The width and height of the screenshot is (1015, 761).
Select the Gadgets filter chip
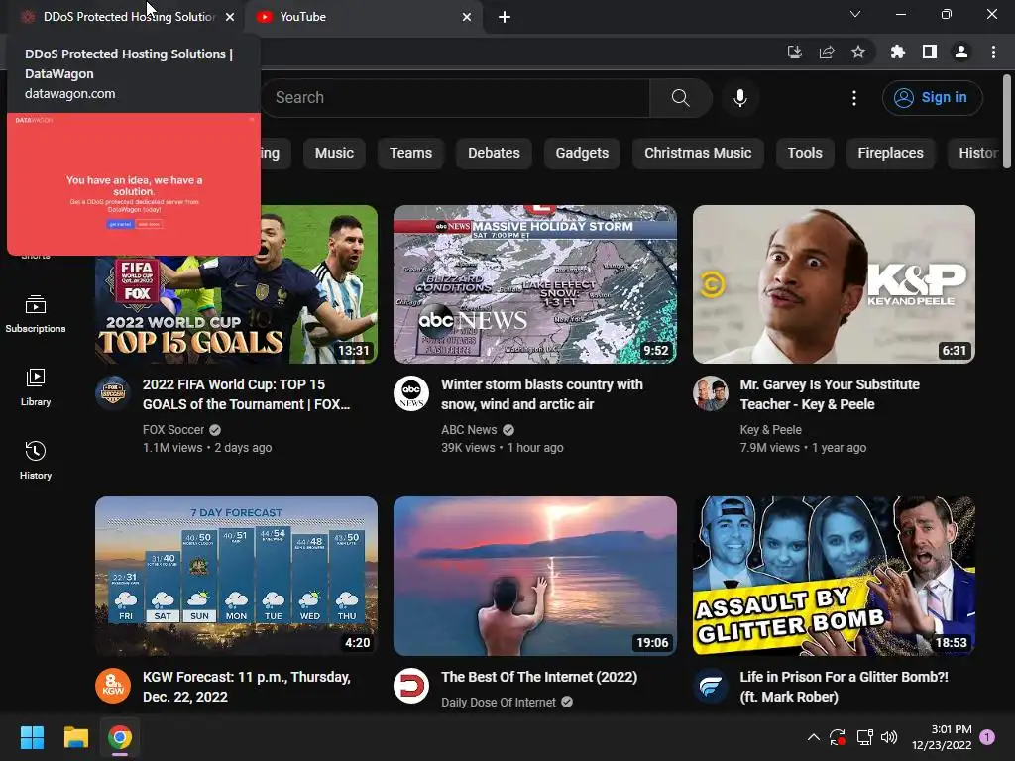[x=582, y=154]
